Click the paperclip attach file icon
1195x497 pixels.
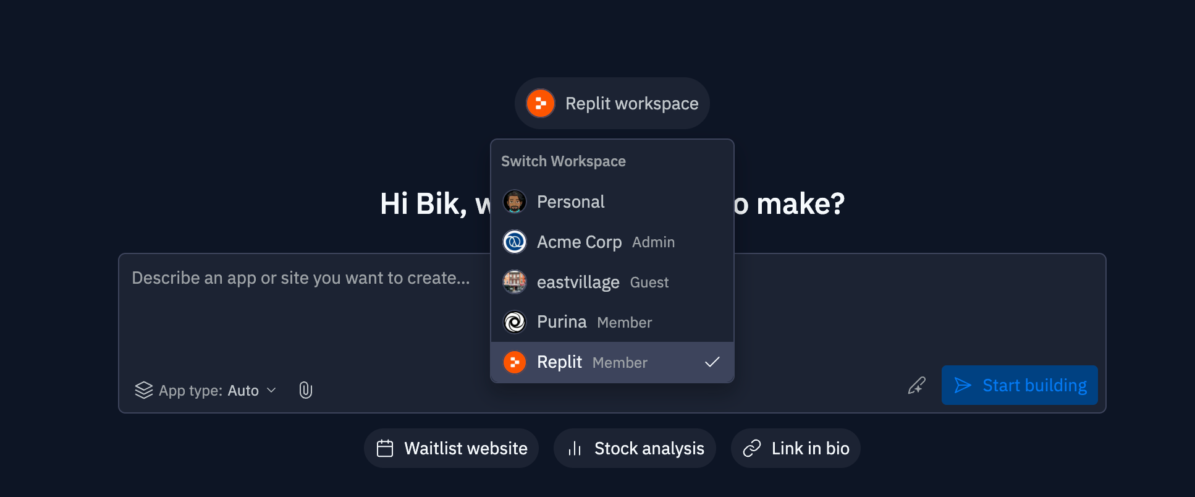click(x=305, y=390)
